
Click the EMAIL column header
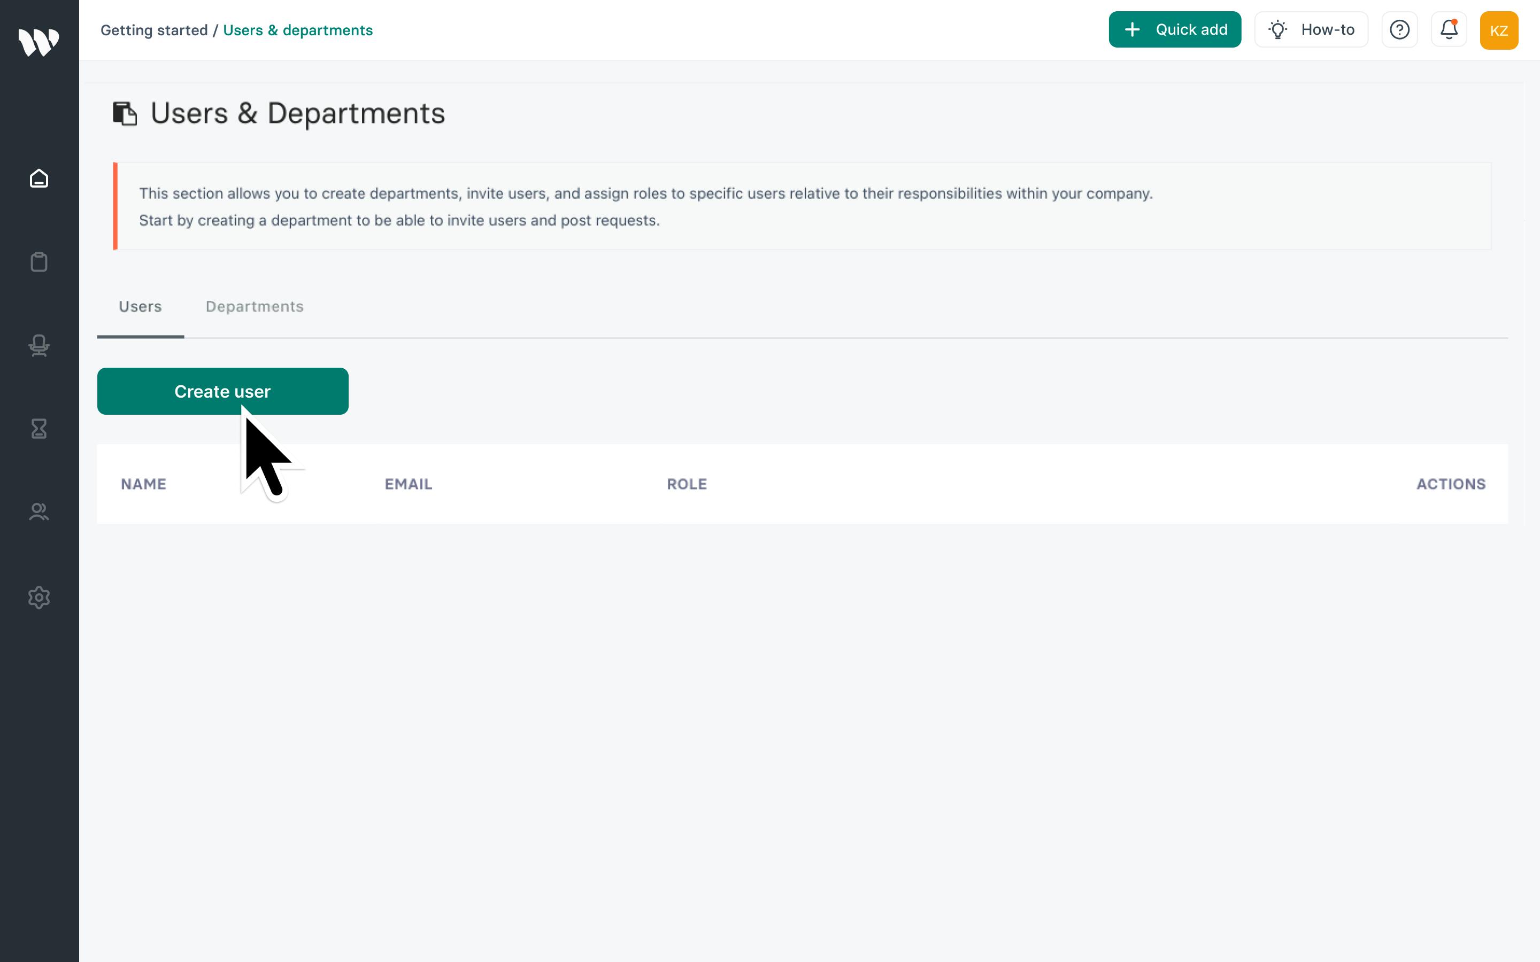408,484
